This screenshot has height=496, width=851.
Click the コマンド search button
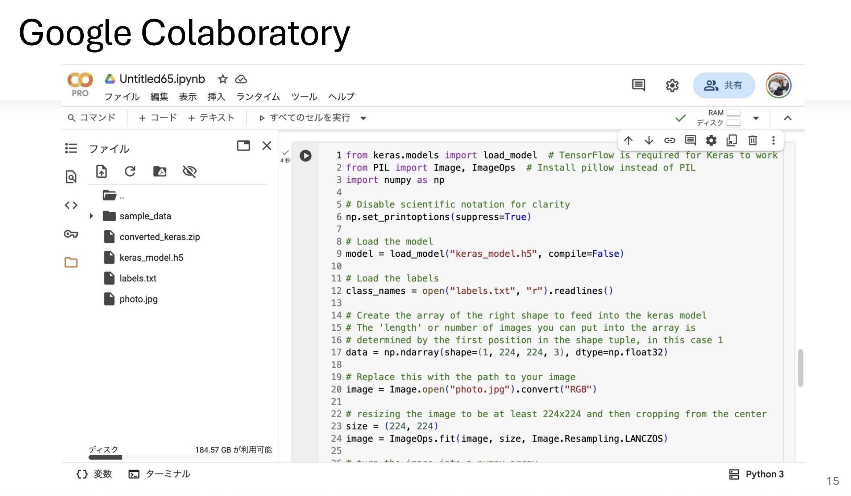(92, 118)
